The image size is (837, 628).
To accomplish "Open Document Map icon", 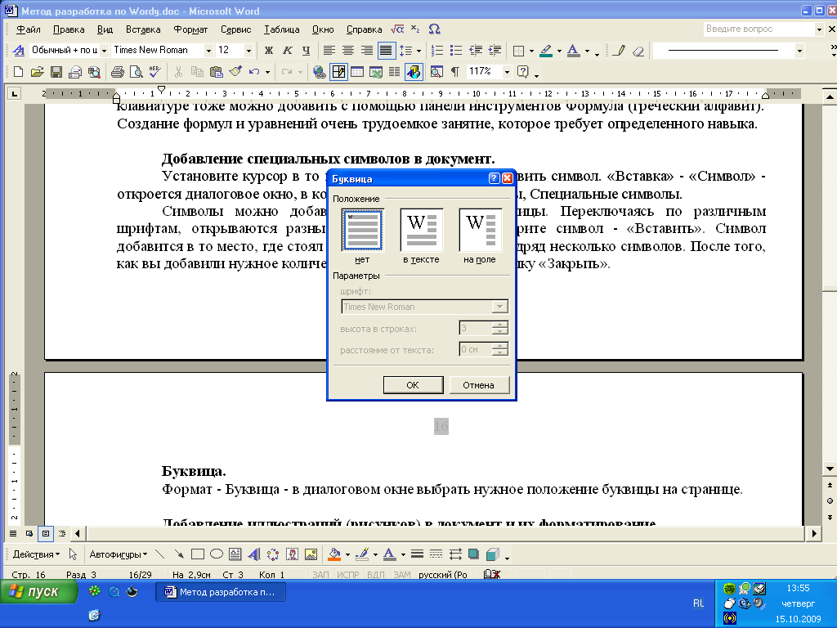I will click(436, 72).
